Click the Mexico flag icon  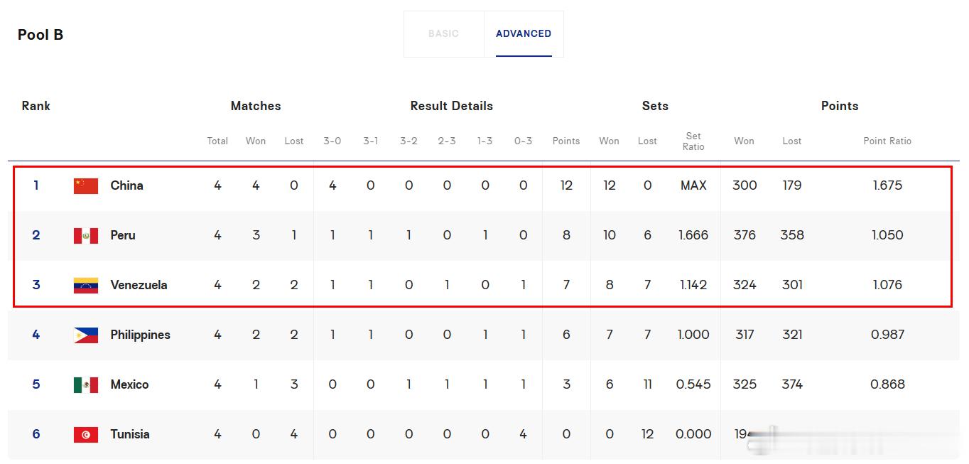coord(86,385)
